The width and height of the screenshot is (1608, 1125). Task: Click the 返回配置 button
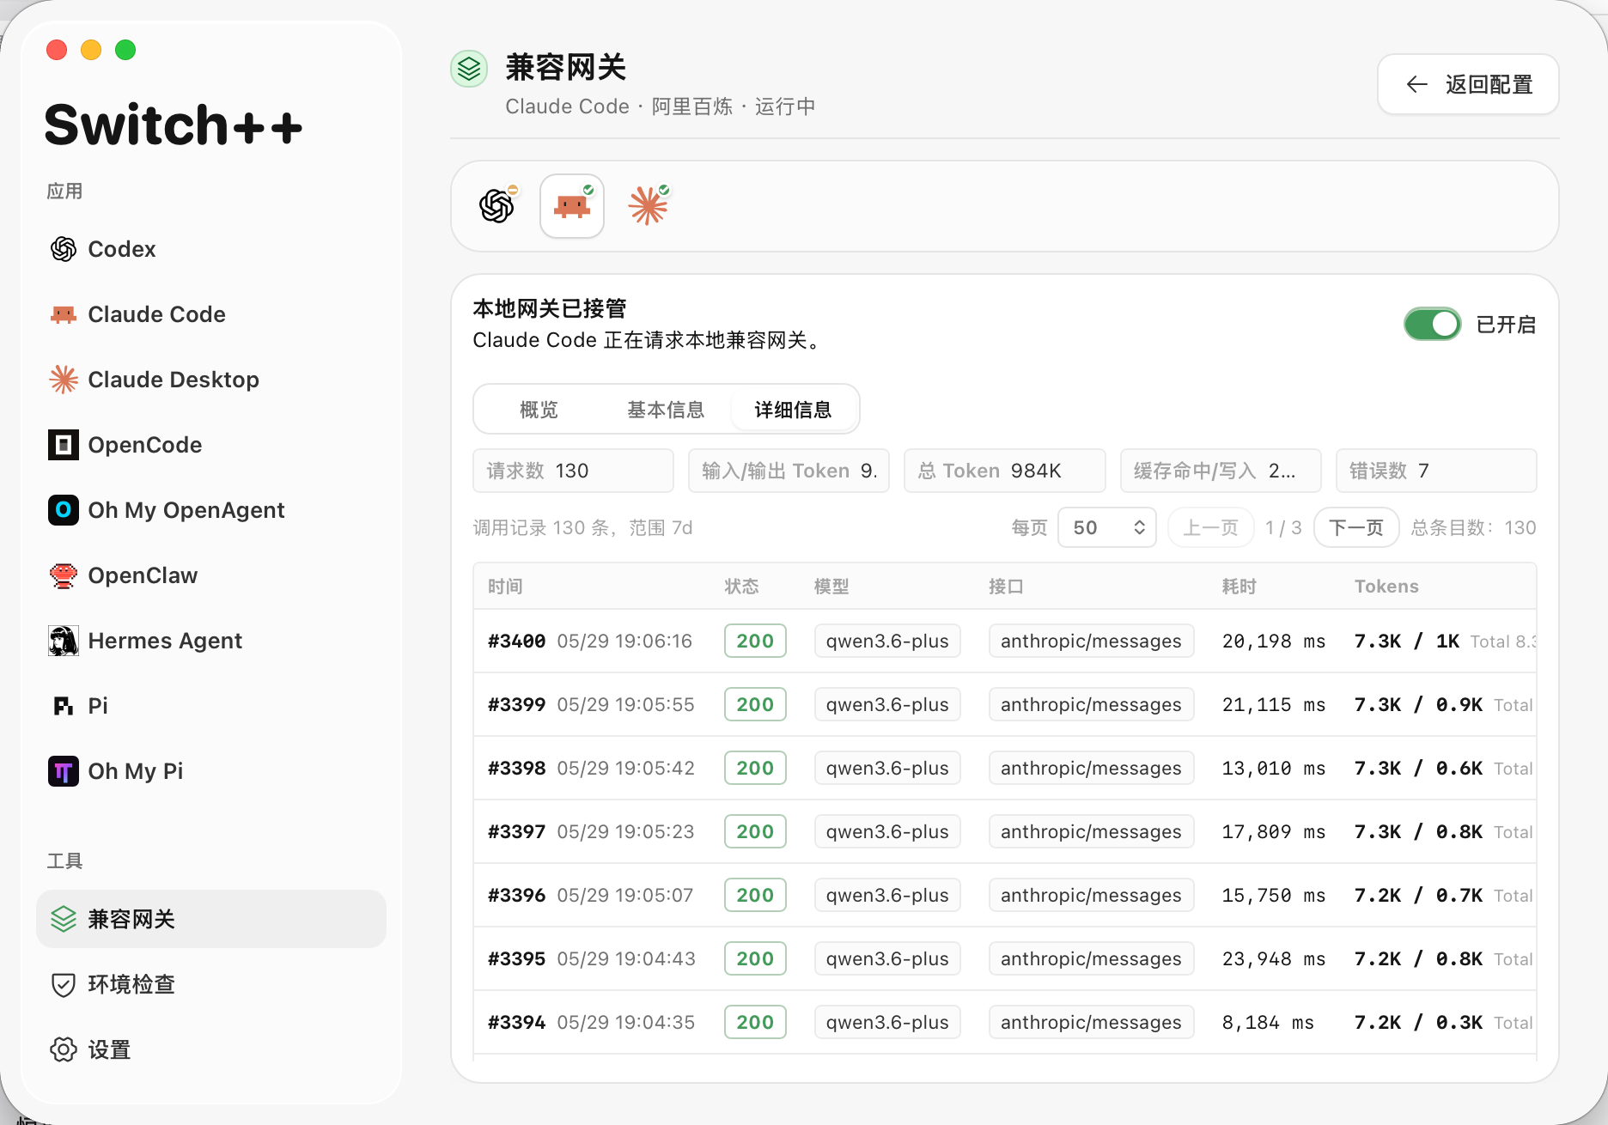(x=1468, y=84)
